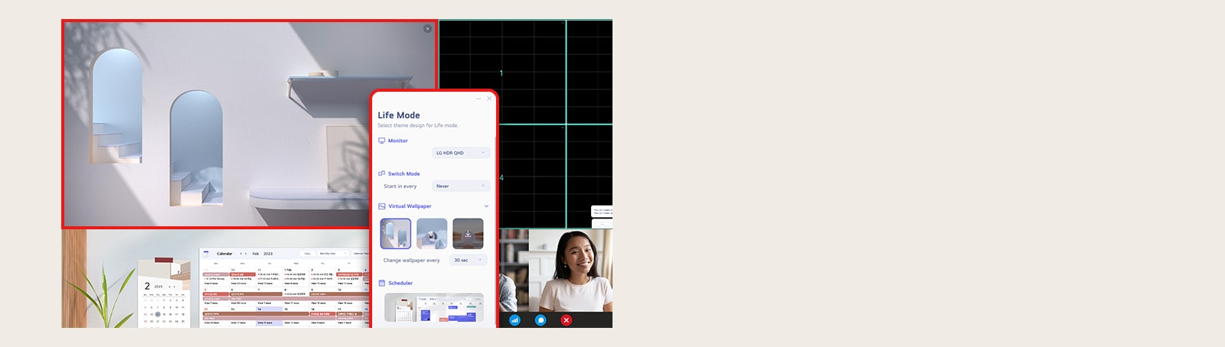Open the LG HDR QHD monitor dropdown
The width and height of the screenshot is (1225, 347).
click(461, 153)
